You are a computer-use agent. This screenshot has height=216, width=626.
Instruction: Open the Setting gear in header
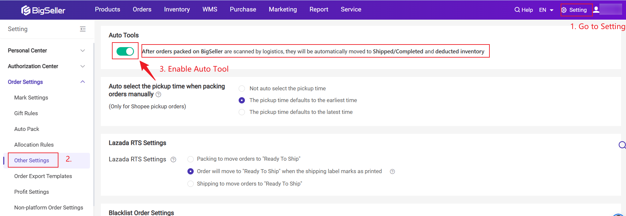574,10
